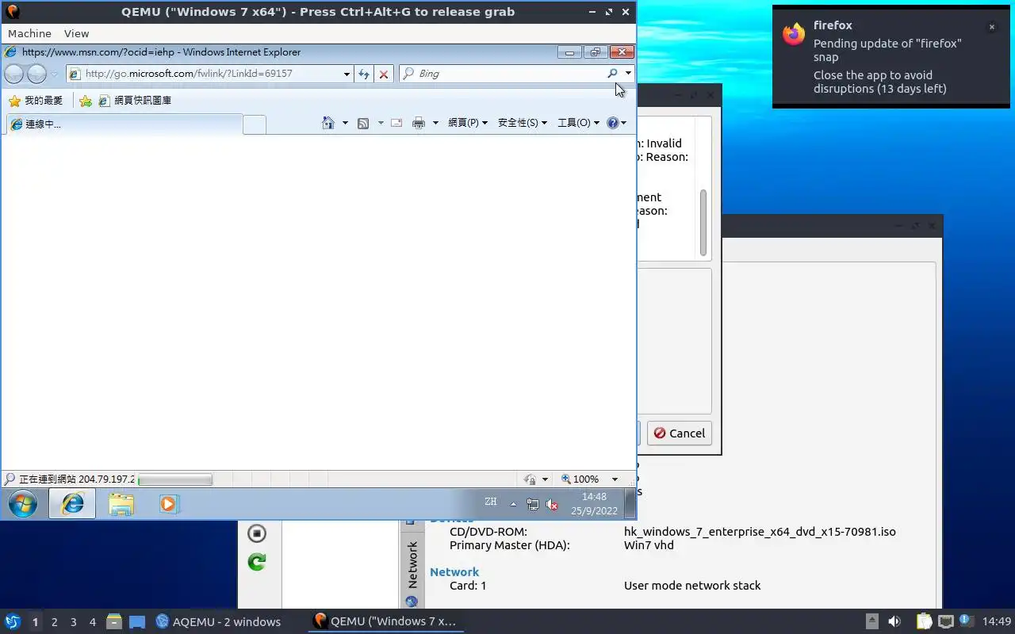Image resolution: width=1015 pixels, height=634 pixels.
Task: Click the stop VM icon in AQEMU
Action: point(256,533)
